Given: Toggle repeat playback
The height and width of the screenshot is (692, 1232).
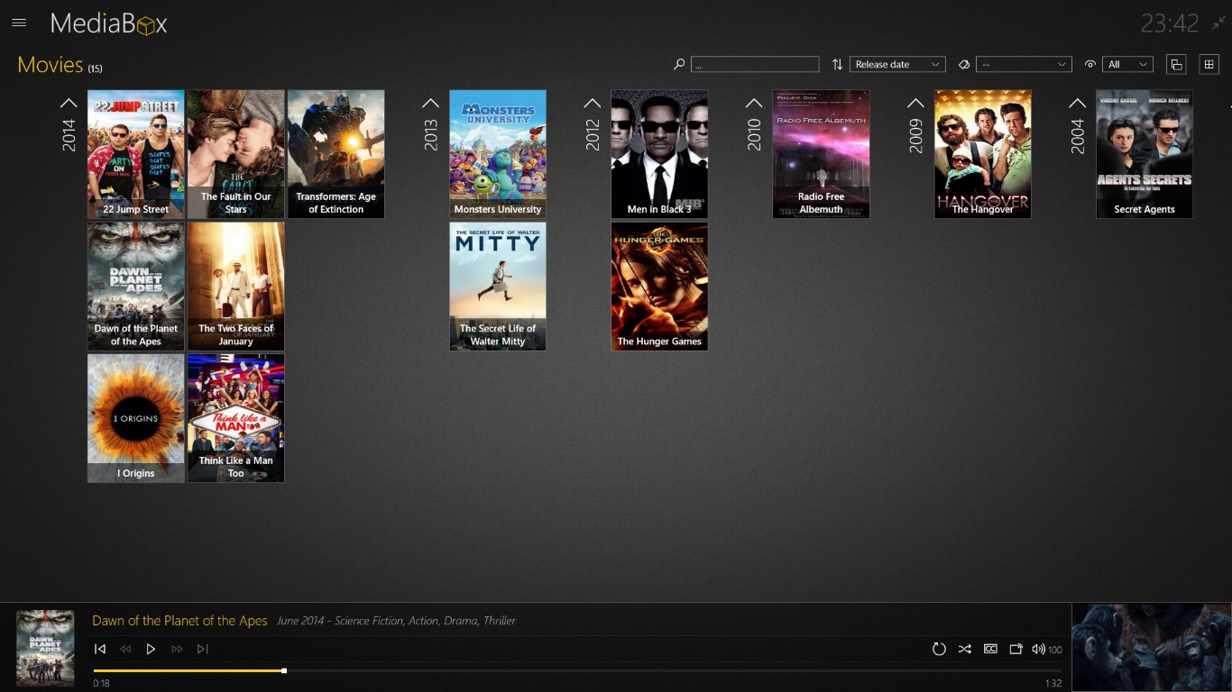Looking at the screenshot, I should [x=939, y=649].
